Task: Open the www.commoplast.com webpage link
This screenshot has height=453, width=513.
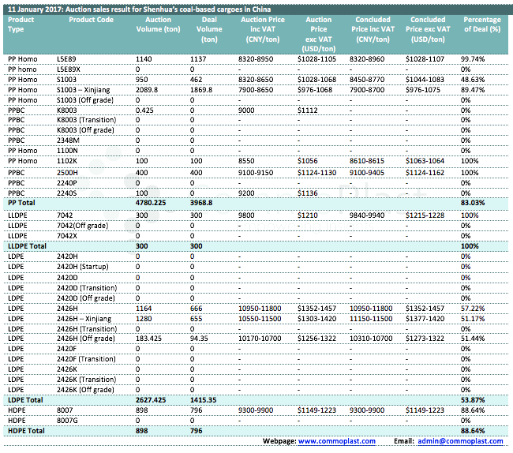Action: (337, 440)
